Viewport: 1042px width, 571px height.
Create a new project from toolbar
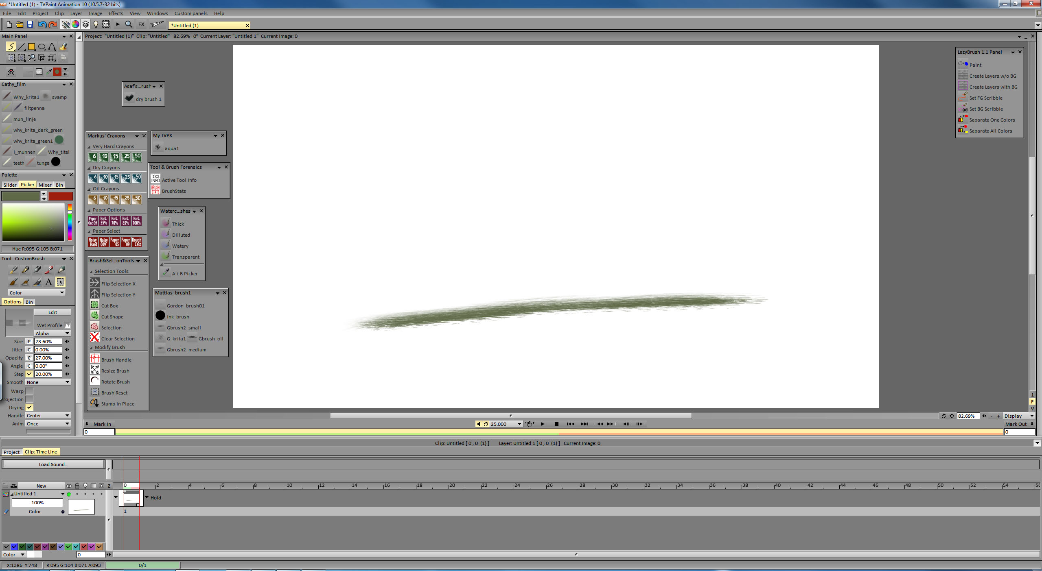click(x=9, y=24)
